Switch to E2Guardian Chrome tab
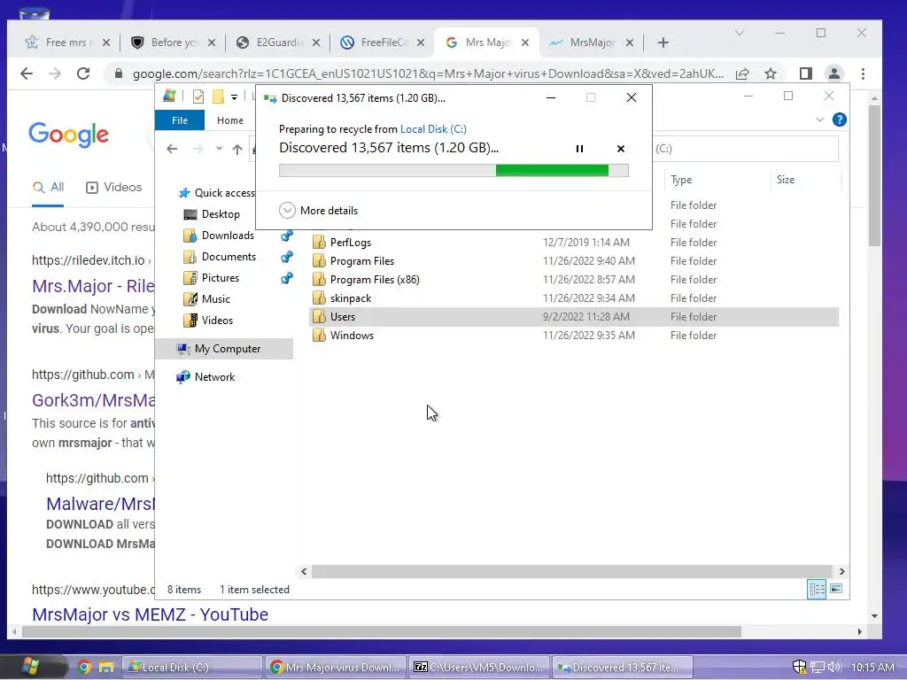The image size is (907, 680). (x=277, y=42)
